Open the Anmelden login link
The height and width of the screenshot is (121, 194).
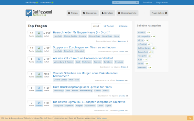coord(147,3)
